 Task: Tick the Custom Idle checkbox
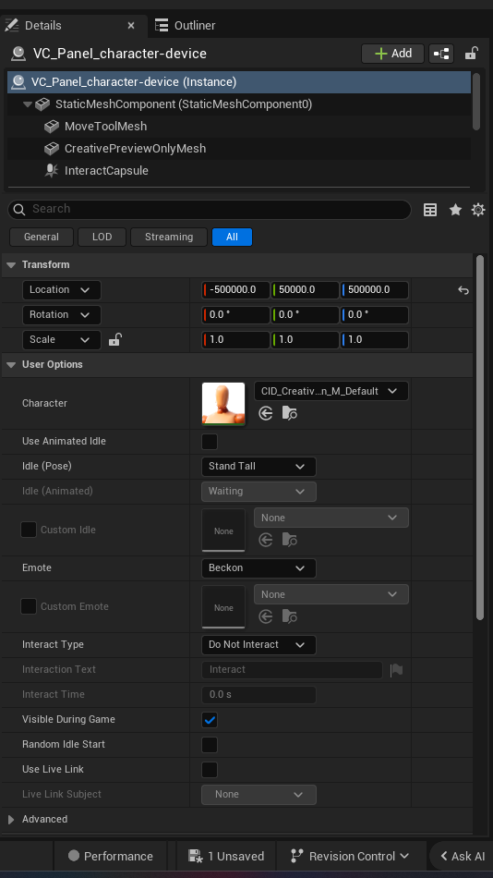[29, 530]
